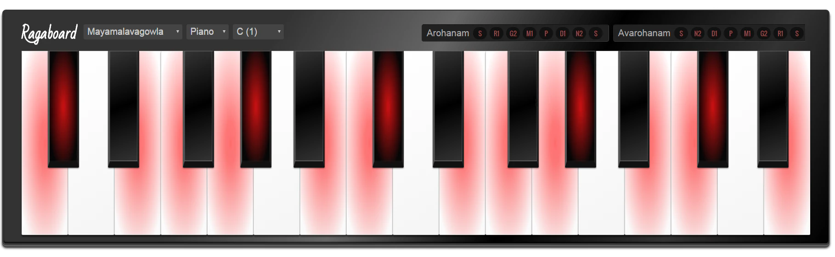Click the N2 note badge in Avarohanam
This screenshot has height=257, width=835.
pos(698,33)
